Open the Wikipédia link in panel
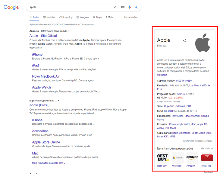The height and width of the screenshot is (174, 223). click(x=162, y=75)
